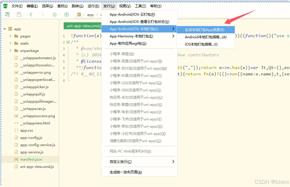
Task: Open iOS本地打包指南...(I)
Action: click(x=206, y=44)
